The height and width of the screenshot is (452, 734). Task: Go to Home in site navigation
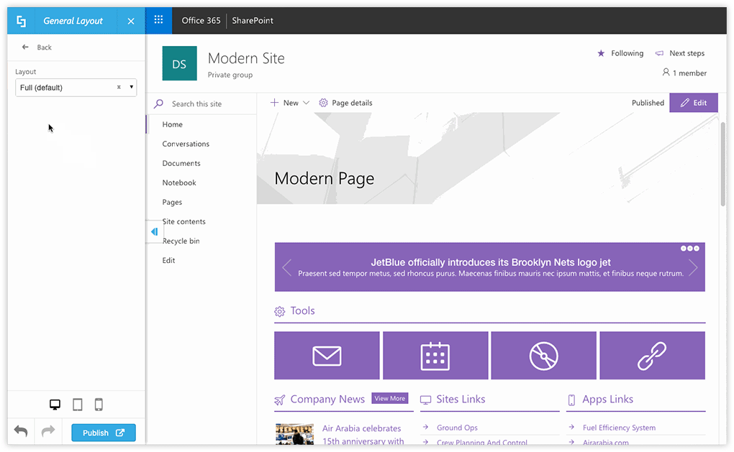coord(172,124)
